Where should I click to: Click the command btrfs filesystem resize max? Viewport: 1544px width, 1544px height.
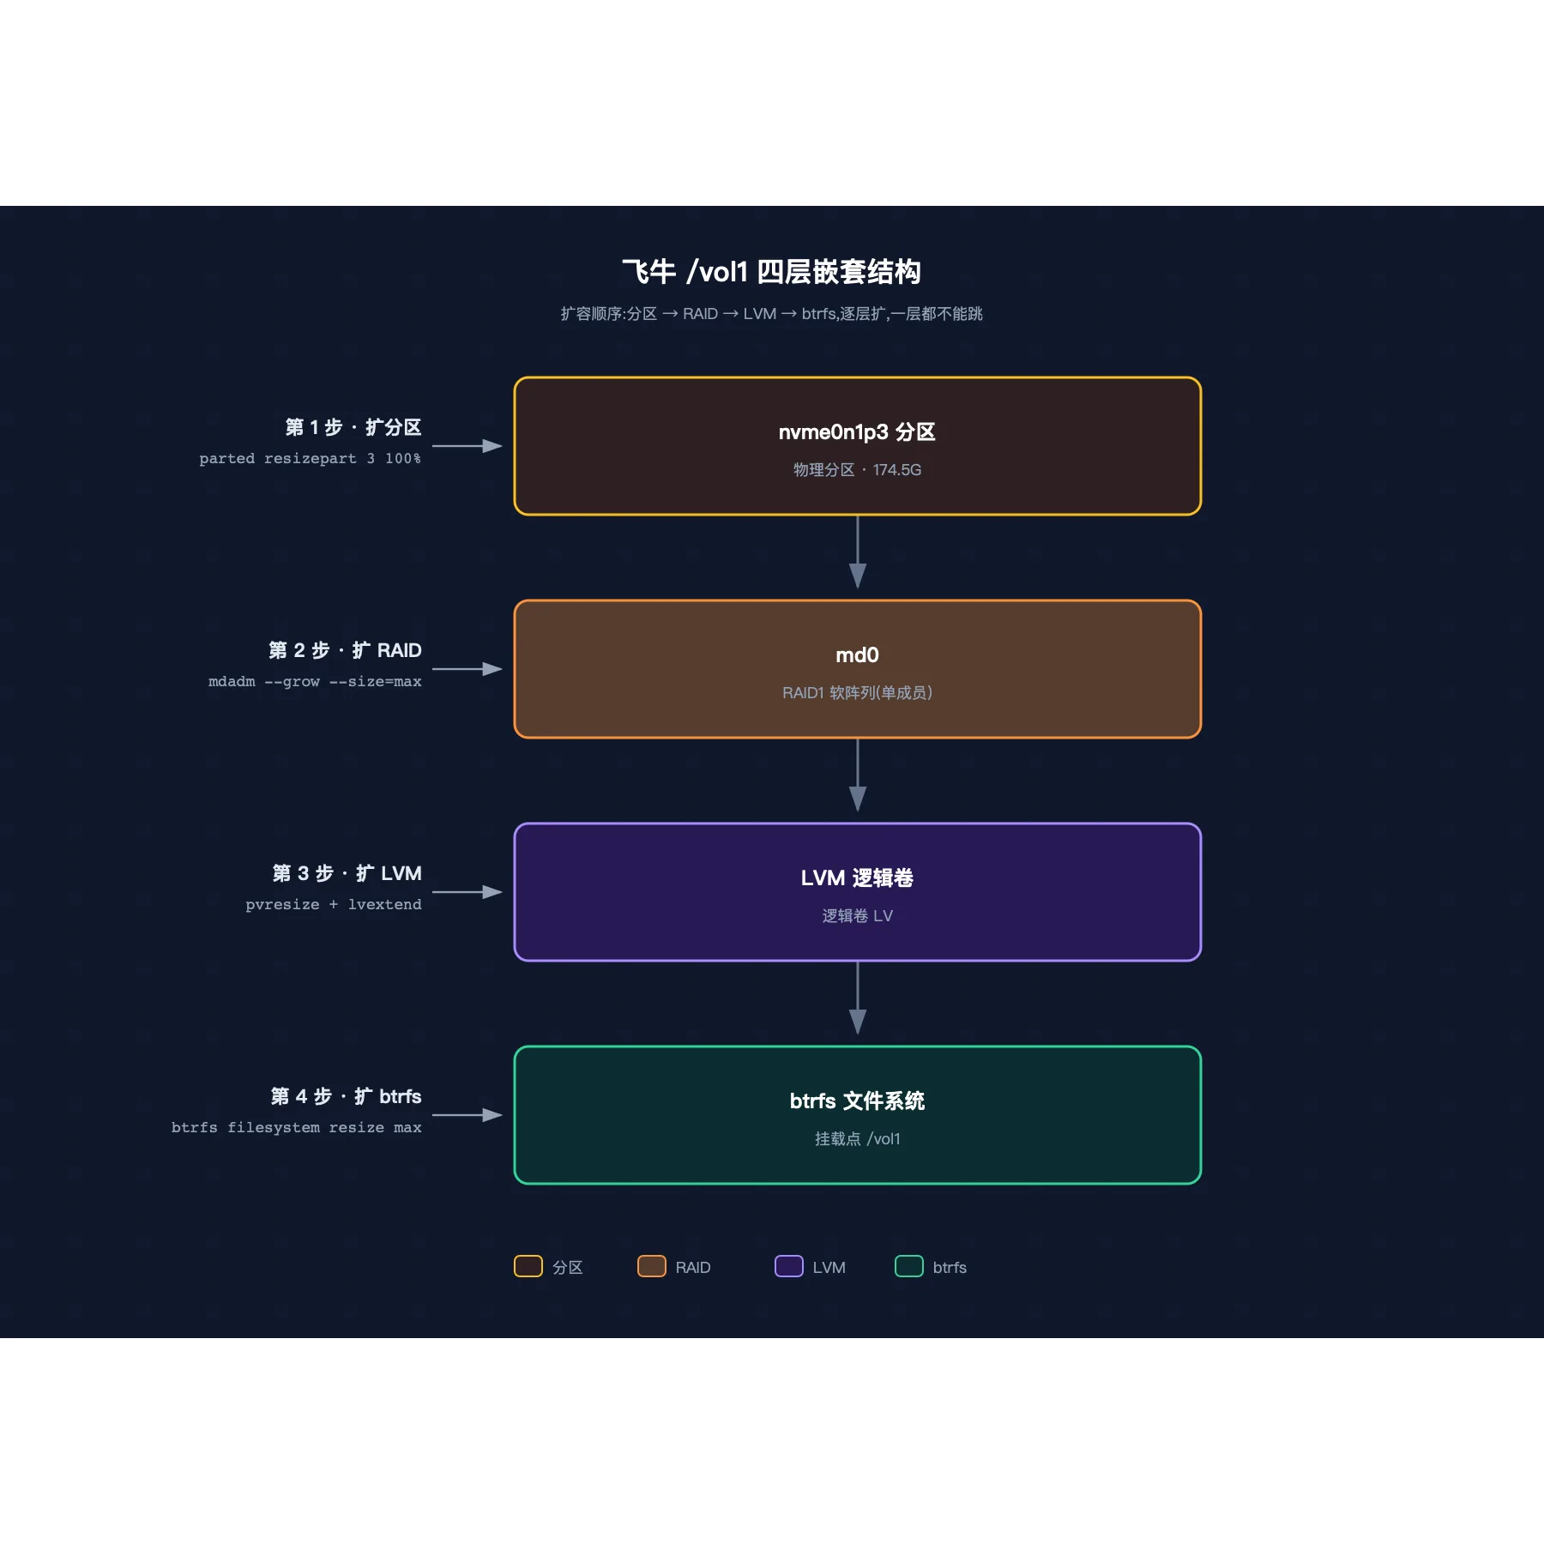[x=297, y=1128]
